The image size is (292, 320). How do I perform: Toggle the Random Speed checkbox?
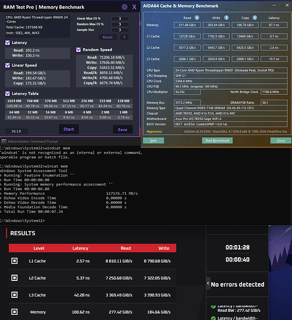(x=78, y=50)
